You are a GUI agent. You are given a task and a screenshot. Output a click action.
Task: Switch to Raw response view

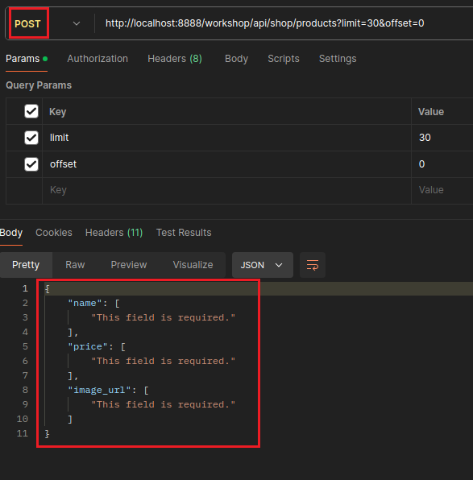click(x=75, y=265)
